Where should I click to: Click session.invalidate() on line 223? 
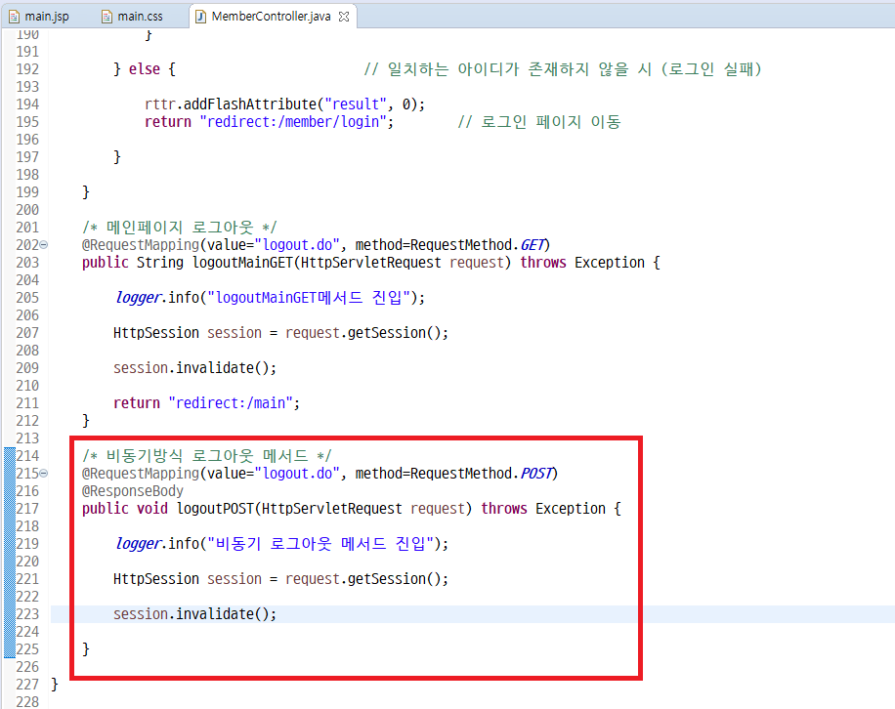point(194,613)
